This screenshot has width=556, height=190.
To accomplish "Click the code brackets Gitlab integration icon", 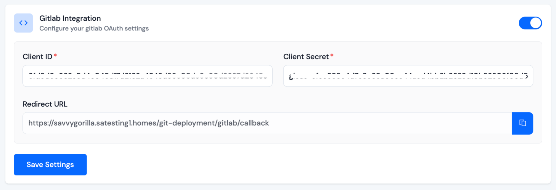I will (x=23, y=23).
